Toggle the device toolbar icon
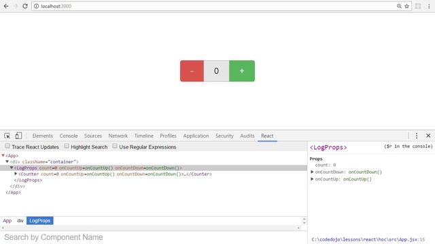The image size is (435, 244). coord(18,136)
